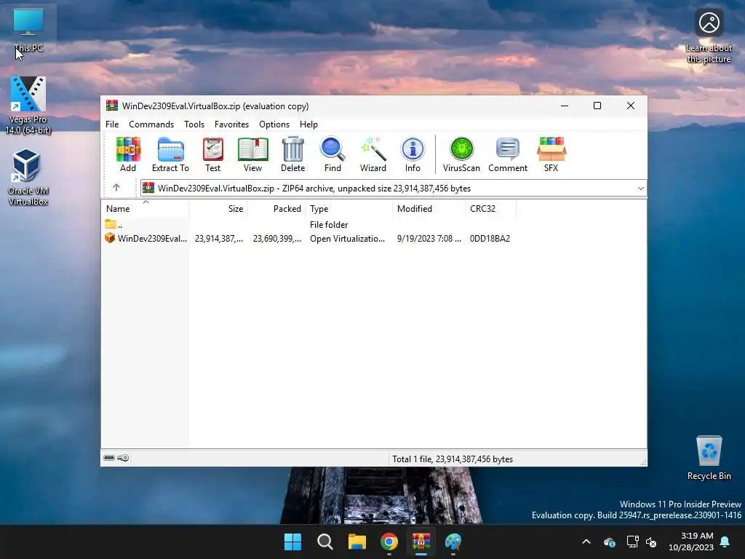Open Google Chrome from the taskbar

click(389, 542)
